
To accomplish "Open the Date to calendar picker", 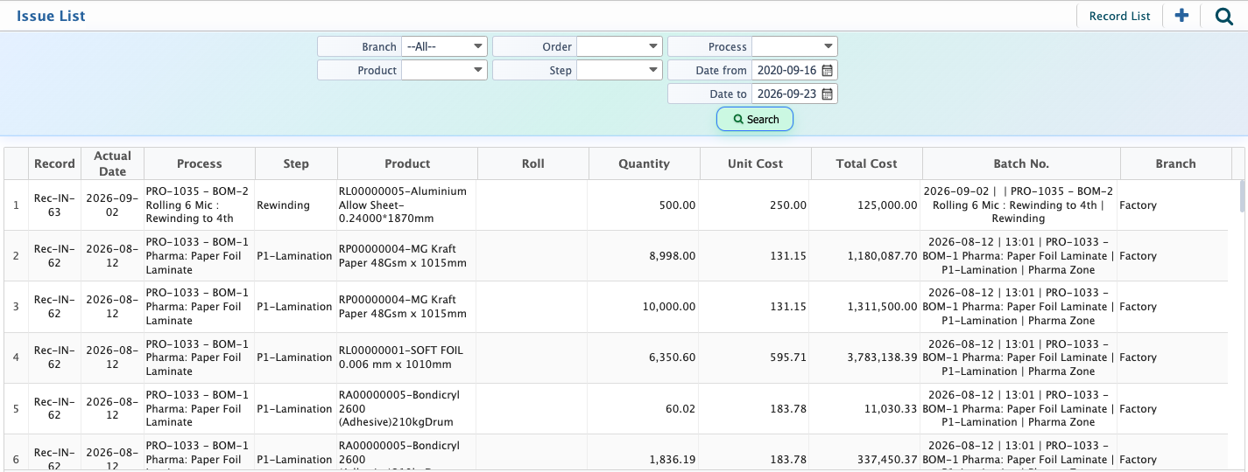I will [827, 94].
